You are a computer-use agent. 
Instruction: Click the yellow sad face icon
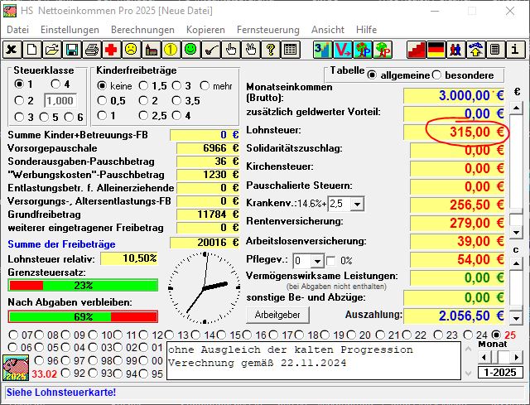tap(131, 50)
